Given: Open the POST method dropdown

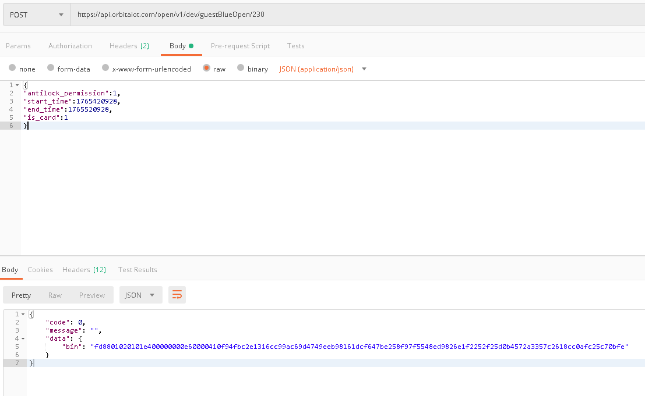Looking at the screenshot, I should 37,15.
